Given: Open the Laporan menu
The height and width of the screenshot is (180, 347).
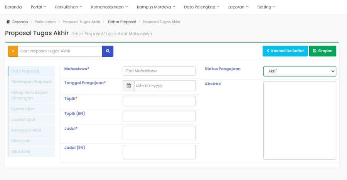Looking at the screenshot, I should coord(238,7).
